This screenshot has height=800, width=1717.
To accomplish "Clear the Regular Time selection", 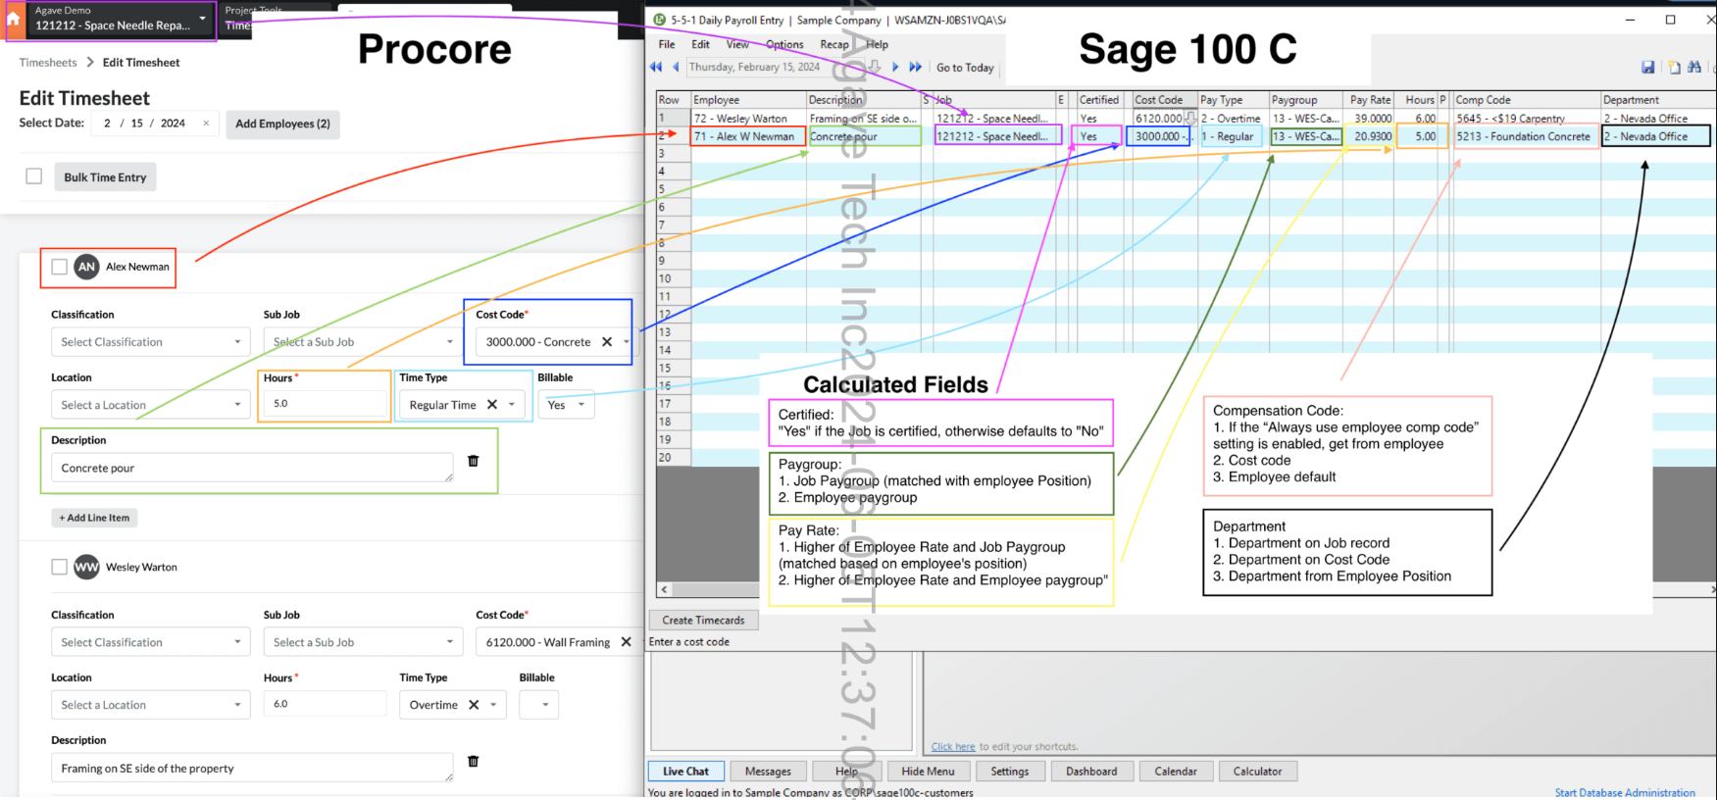I will [x=492, y=404].
